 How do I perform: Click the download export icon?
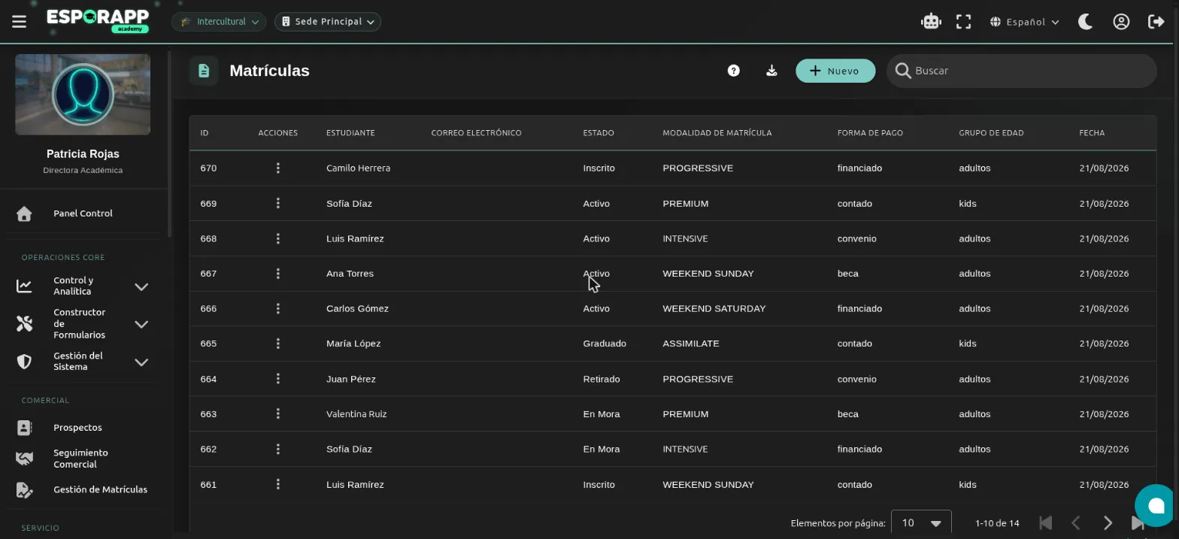pos(771,71)
